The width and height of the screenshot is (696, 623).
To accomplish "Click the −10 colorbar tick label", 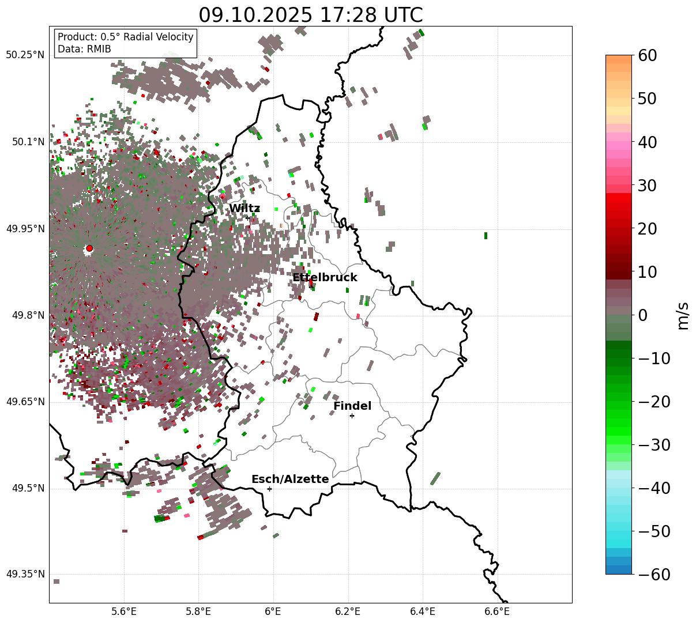I will (654, 358).
